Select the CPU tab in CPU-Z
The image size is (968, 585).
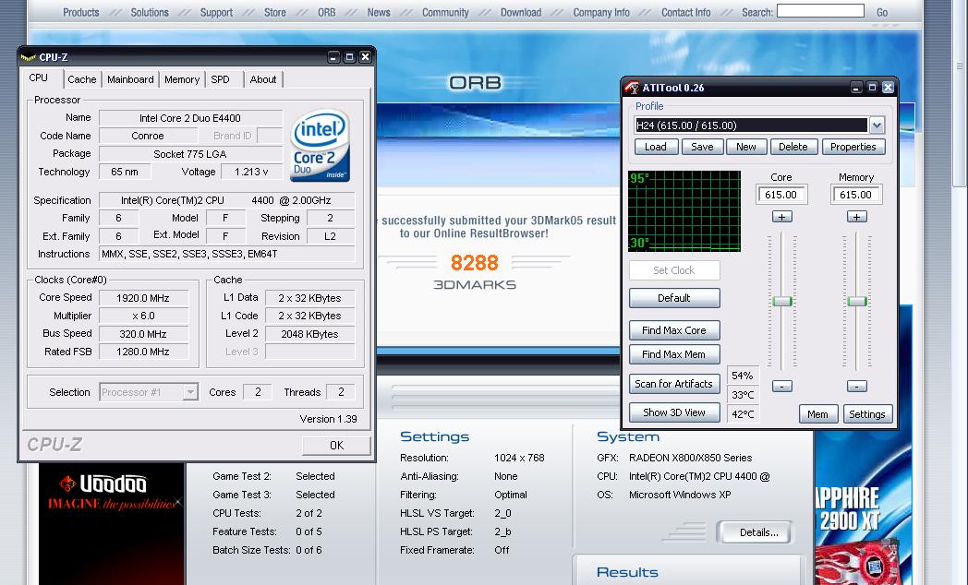[x=38, y=78]
